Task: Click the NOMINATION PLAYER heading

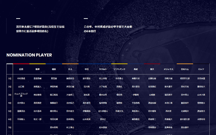Action: (29, 55)
